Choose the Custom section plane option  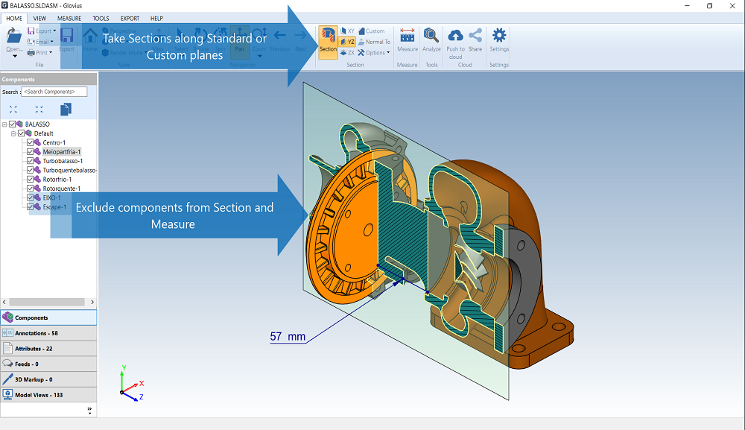[371, 31]
